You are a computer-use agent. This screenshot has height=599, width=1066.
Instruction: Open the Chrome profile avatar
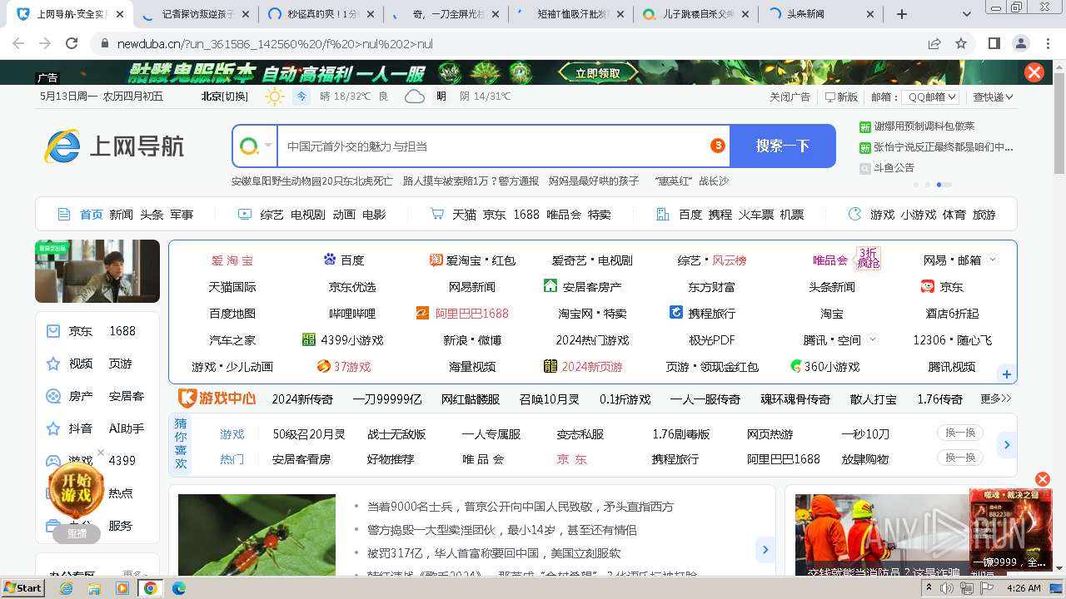point(1021,43)
